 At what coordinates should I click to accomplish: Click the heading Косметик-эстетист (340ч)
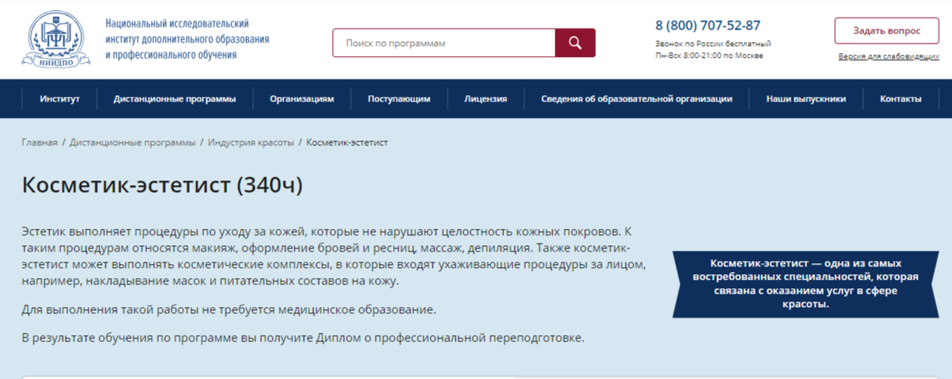coord(163,186)
